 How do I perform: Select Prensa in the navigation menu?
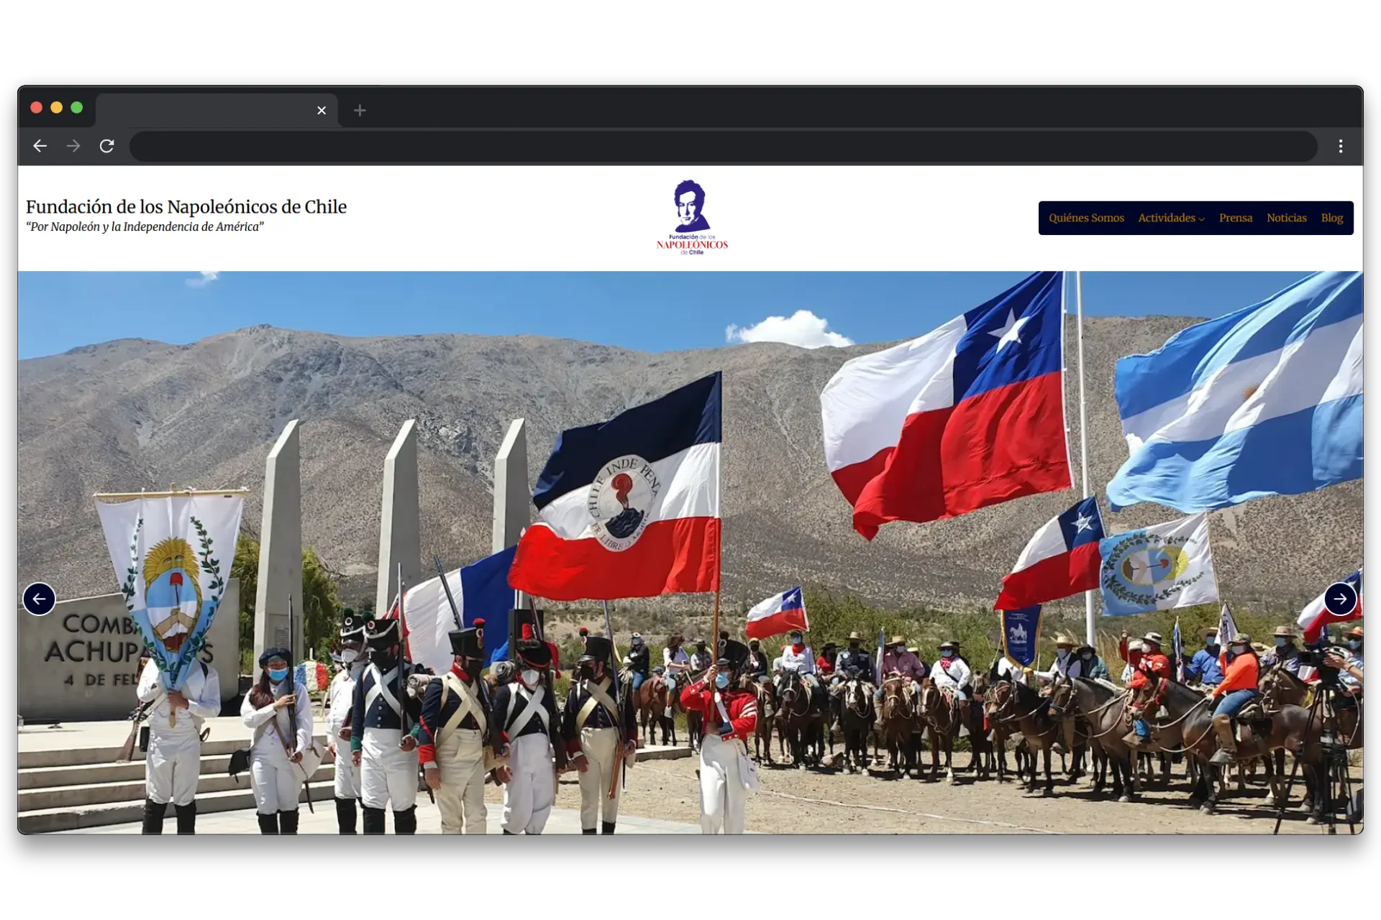[1236, 218]
